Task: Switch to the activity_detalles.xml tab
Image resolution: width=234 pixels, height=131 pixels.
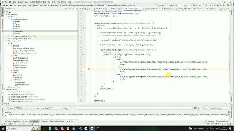Action: coord(151,9)
